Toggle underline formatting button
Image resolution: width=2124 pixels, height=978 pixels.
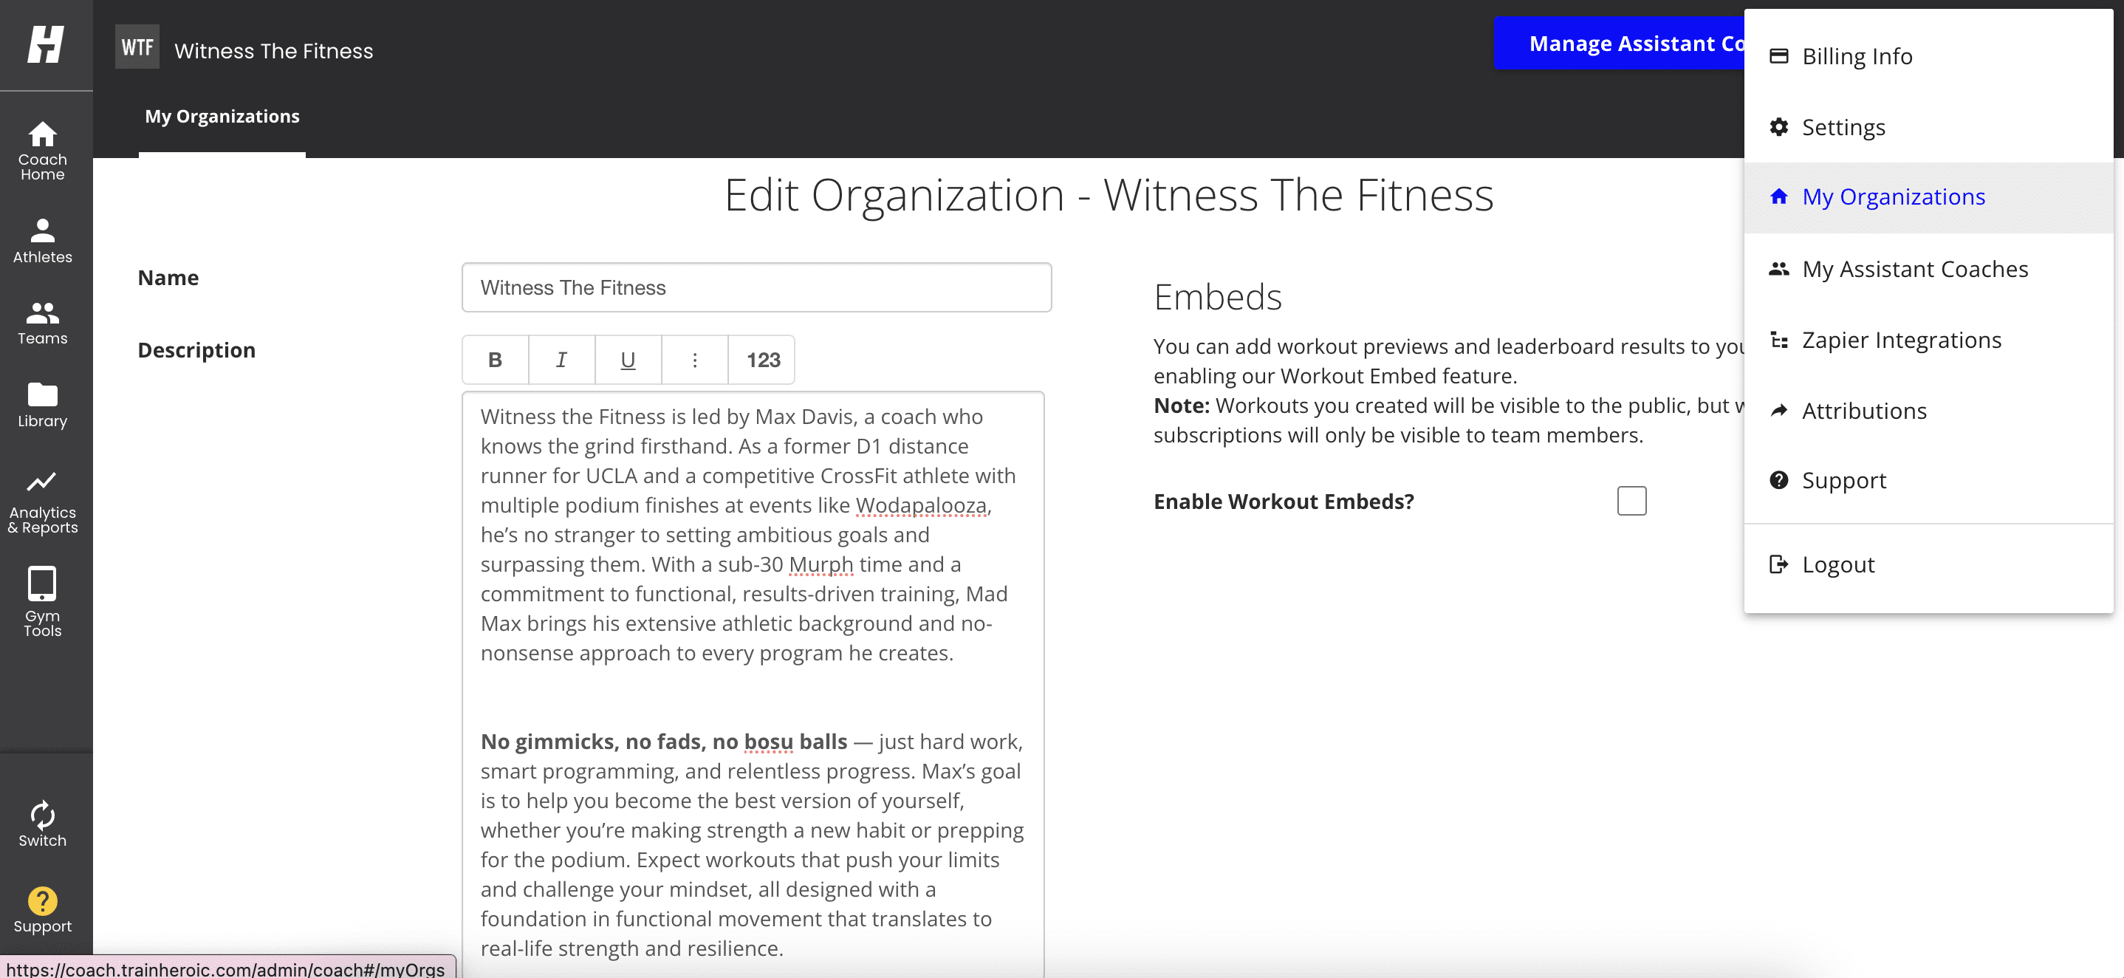pos(628,360)
